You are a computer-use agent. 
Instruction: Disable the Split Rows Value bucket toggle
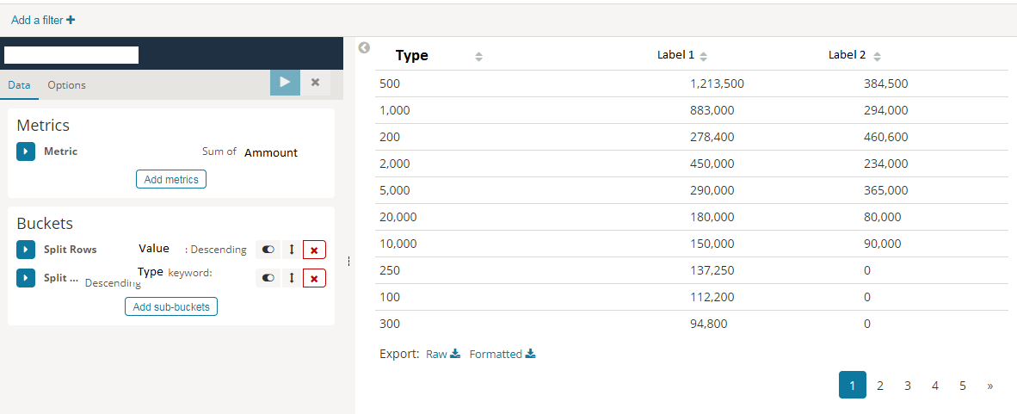(x=268, y=250)
